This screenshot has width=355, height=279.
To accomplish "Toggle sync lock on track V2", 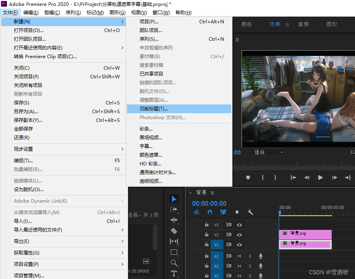I will tap(228, 235).
